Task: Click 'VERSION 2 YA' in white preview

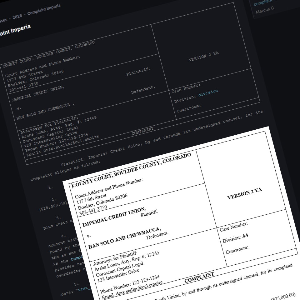Action: click(x=244, y=194)
